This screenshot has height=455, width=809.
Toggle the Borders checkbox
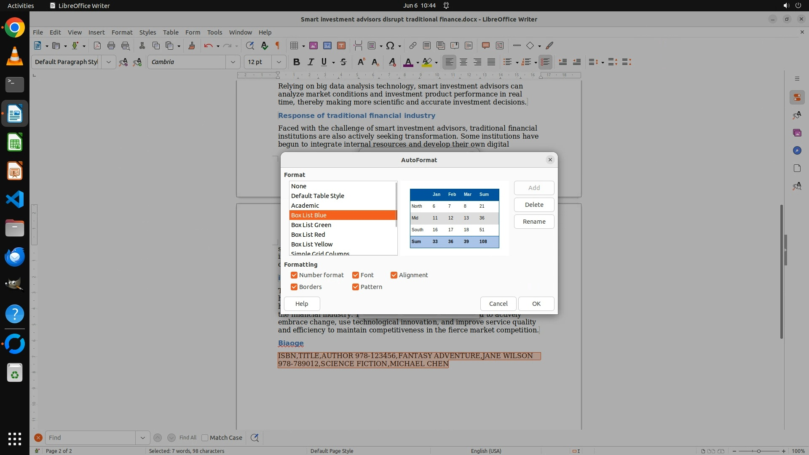pos(294,287)
